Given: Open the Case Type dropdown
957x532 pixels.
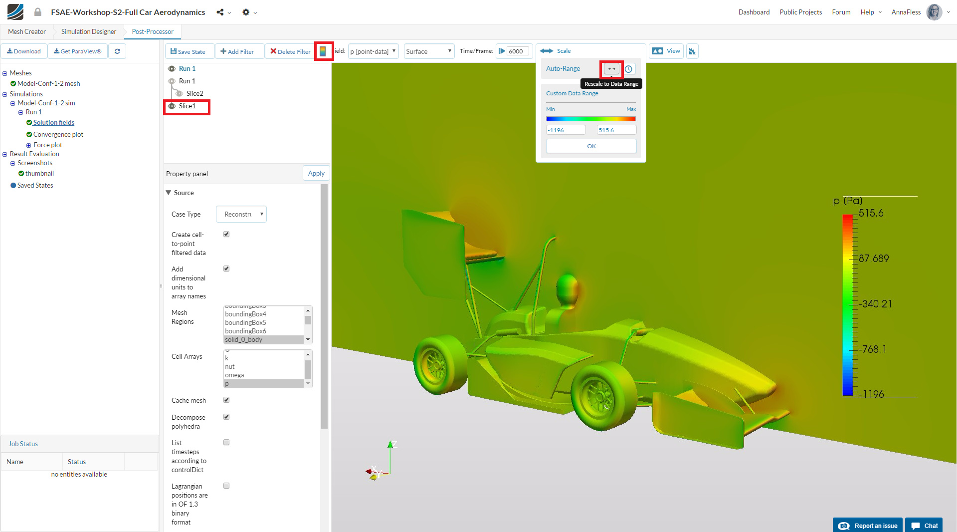Looking at the screenshot, I should tap(241, 214).
